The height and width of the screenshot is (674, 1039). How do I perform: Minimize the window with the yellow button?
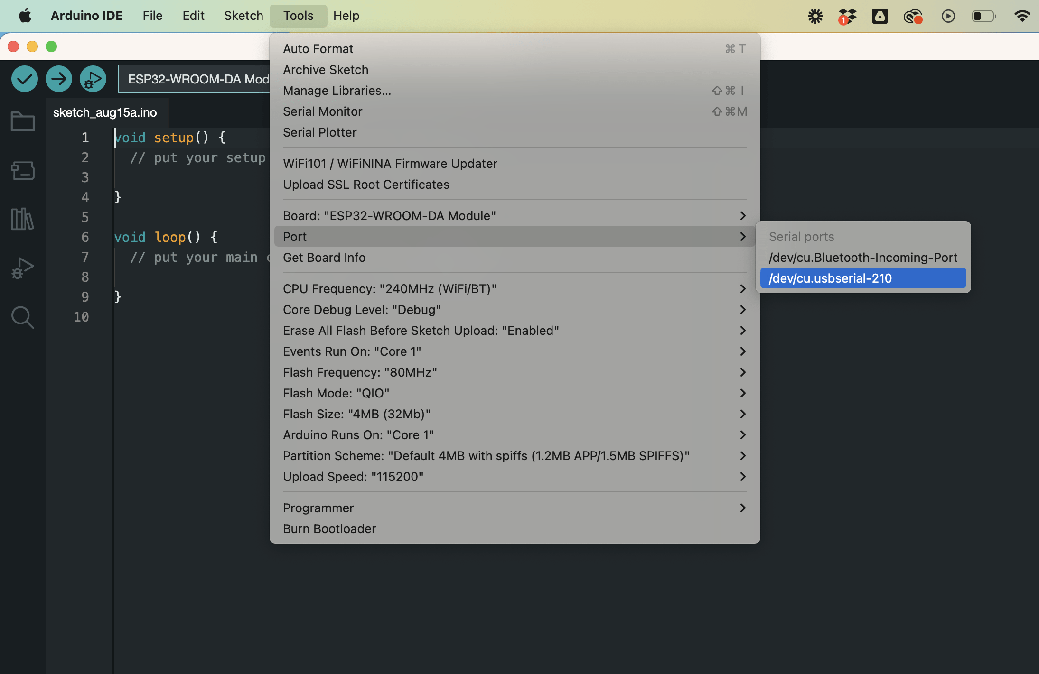32,46
